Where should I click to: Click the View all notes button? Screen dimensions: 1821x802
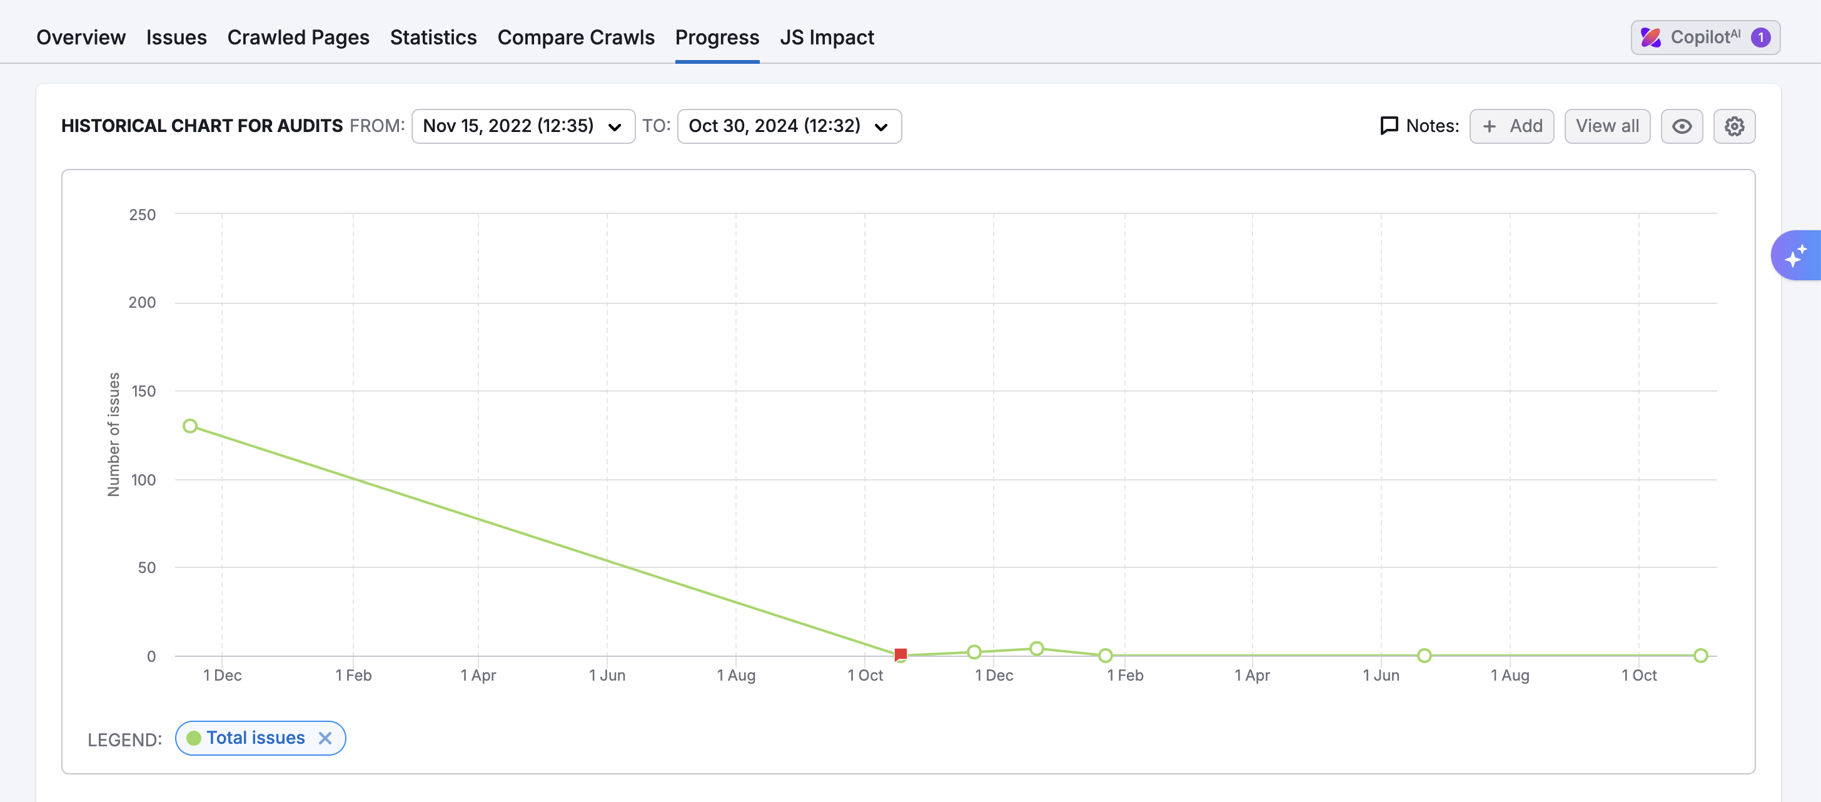[x=1607, y=126]
